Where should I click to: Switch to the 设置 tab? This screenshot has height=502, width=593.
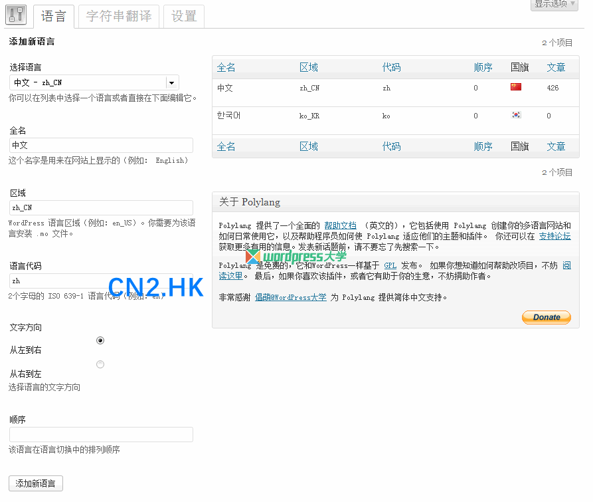(x=184, y=17)
